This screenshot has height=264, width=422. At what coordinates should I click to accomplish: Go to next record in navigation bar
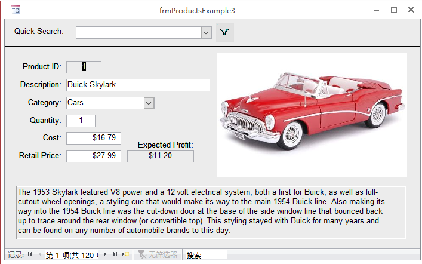(x=105, y=254)
